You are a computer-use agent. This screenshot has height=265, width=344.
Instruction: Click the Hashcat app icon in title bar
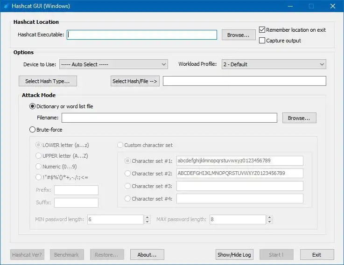tap(6, 6)
